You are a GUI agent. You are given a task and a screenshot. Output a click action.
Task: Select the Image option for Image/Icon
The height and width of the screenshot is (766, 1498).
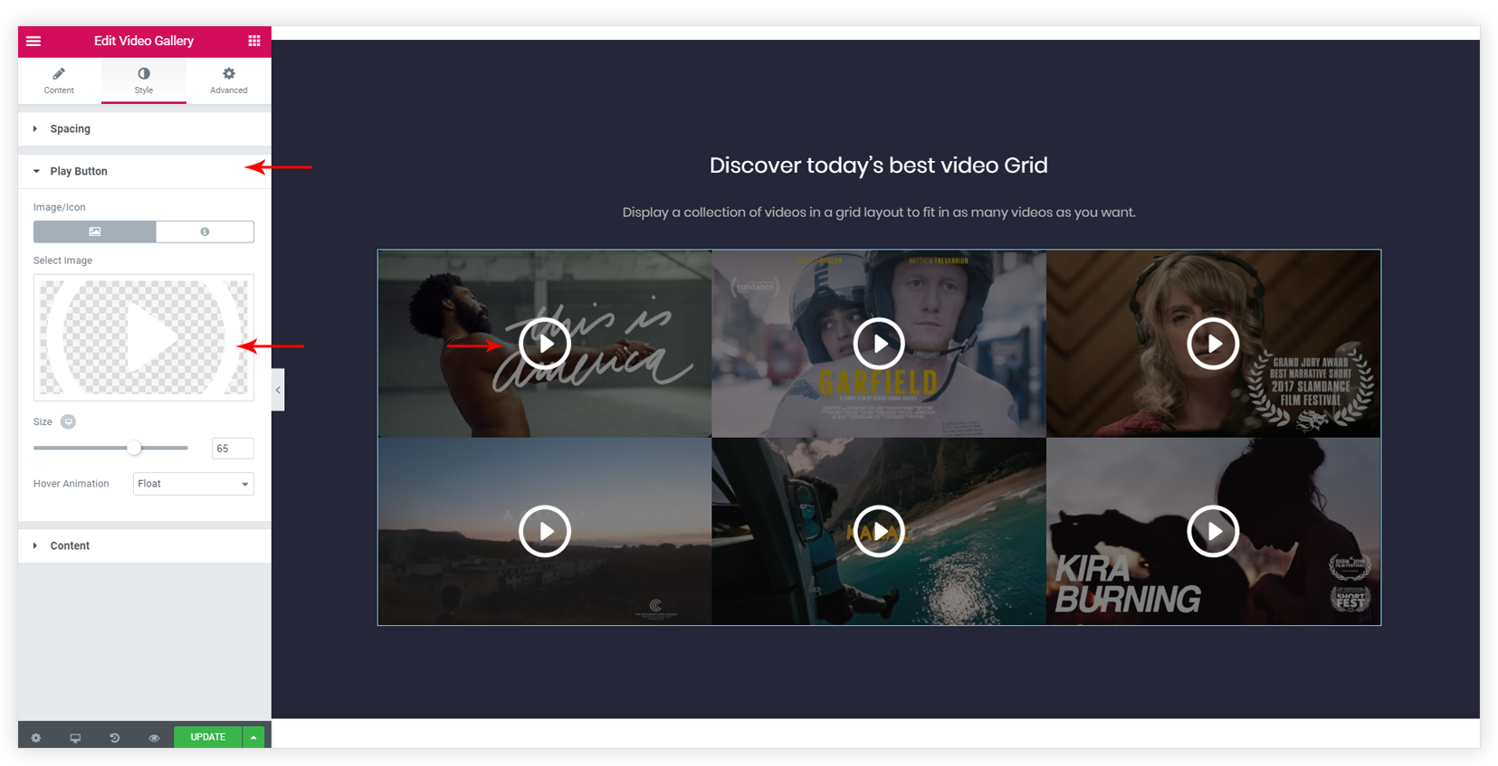(95, 232)
